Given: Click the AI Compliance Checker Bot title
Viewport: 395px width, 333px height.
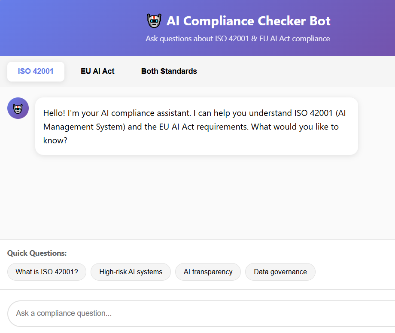Looking at the screenshot, I should [248, 21].
